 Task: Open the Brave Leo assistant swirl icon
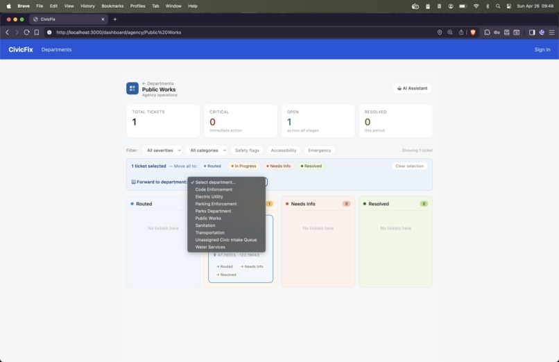tap(542, 33)
